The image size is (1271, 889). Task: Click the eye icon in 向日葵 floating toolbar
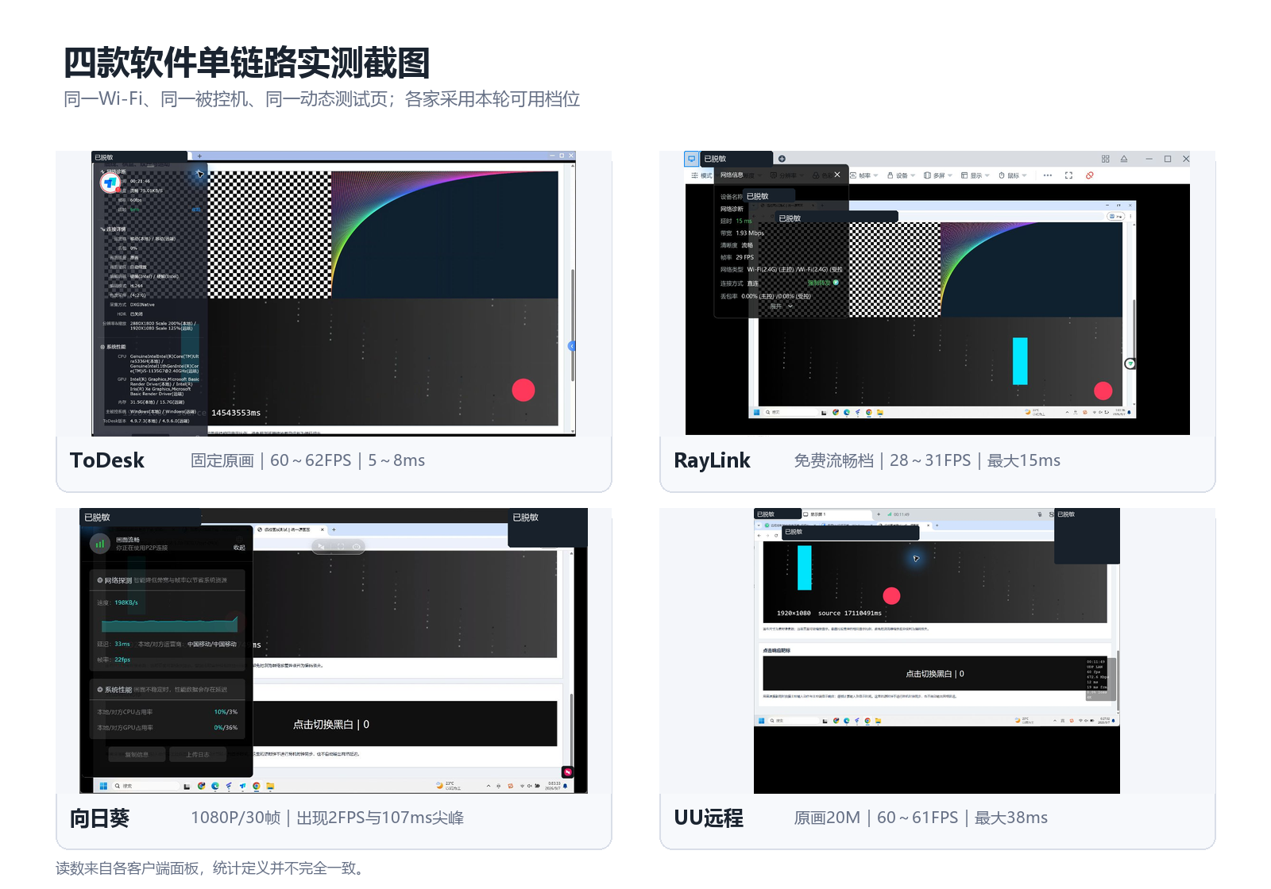point(357,546)
